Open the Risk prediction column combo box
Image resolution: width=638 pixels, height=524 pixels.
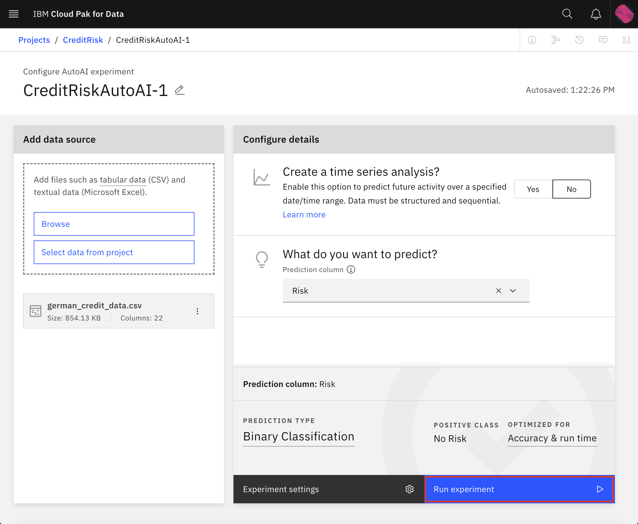[x=406, y=291]
